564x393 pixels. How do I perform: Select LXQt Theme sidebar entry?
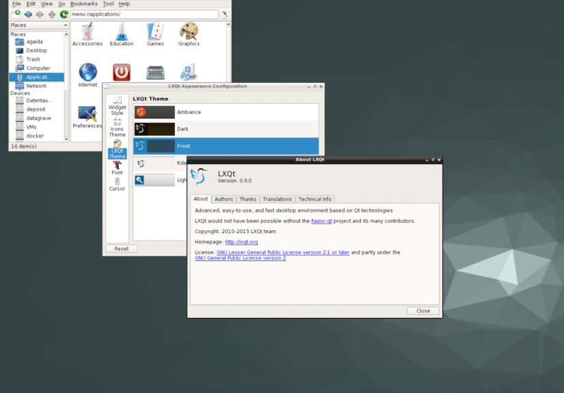[118, 150]
